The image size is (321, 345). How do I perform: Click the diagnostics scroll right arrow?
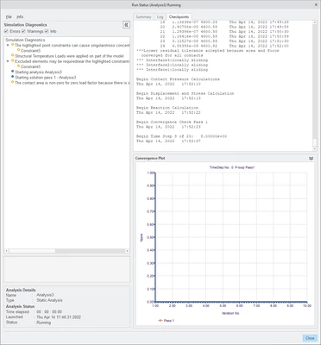coord(127,251)
